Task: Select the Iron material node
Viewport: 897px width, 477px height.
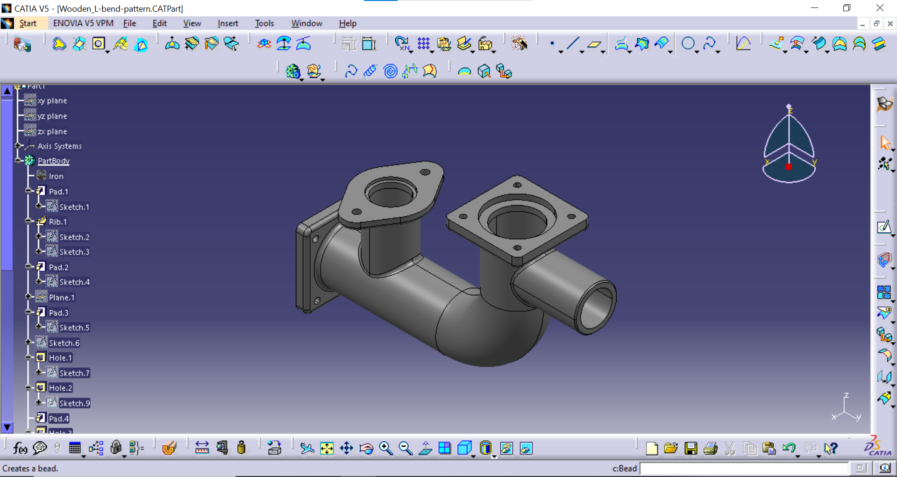Action: (56, 176)
